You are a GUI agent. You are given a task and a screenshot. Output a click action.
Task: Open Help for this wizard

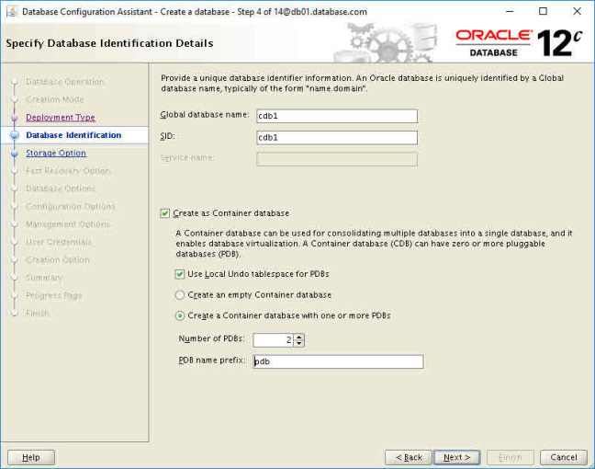31,457
